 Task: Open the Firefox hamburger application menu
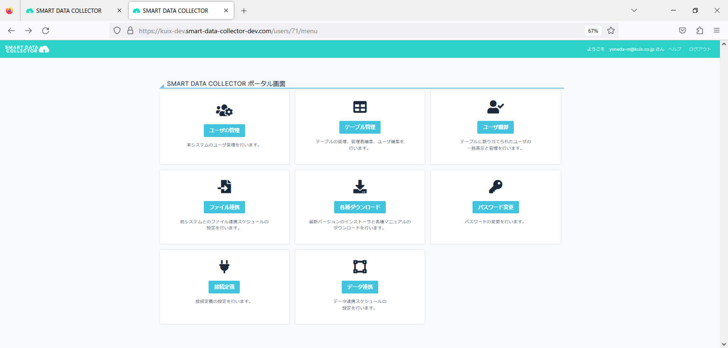coord(717,31)
